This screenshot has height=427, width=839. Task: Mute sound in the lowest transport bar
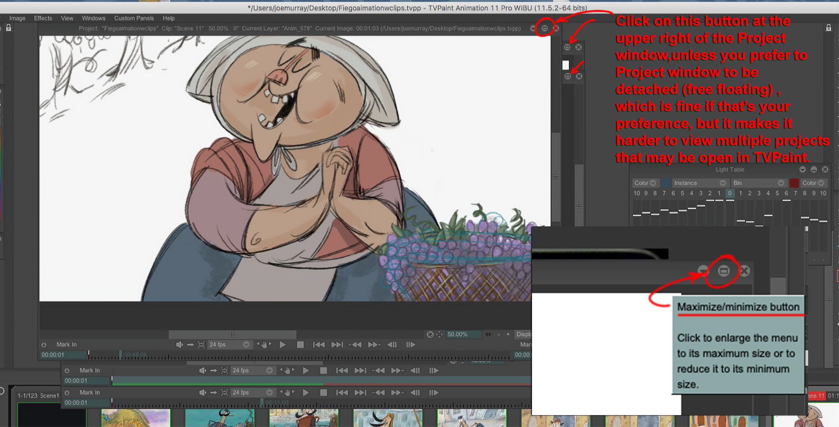point(203,393)
